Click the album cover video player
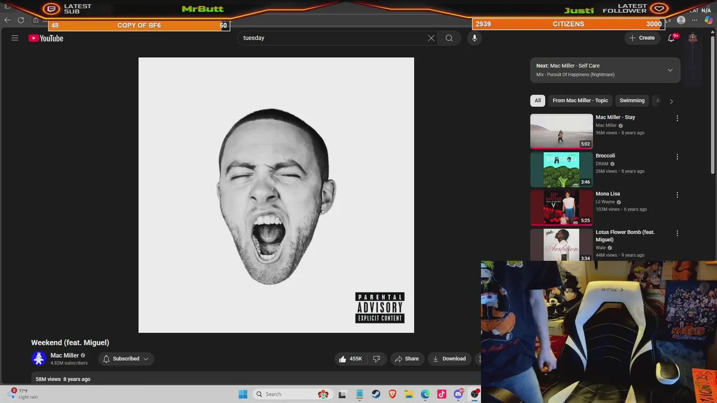The image size is (717, 403). [x=276, y=195]
